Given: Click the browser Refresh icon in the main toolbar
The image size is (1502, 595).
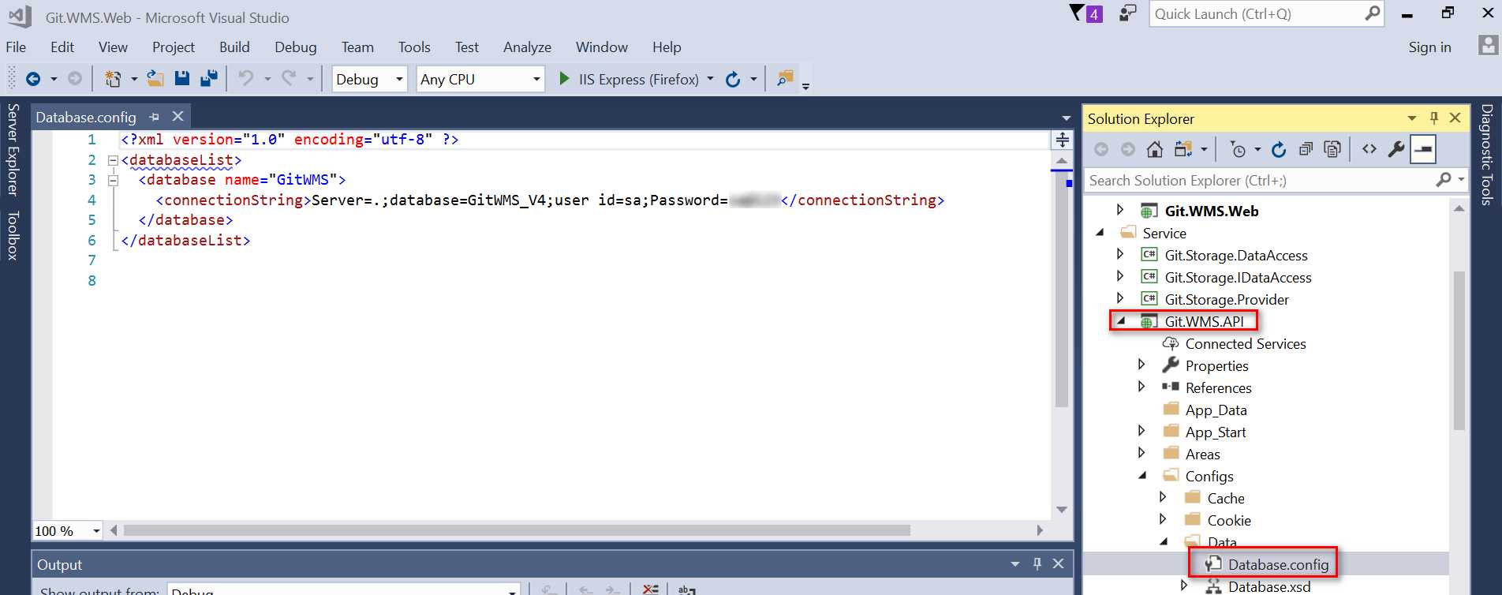Looking at the screenshot, I should [x=733, y=79].
